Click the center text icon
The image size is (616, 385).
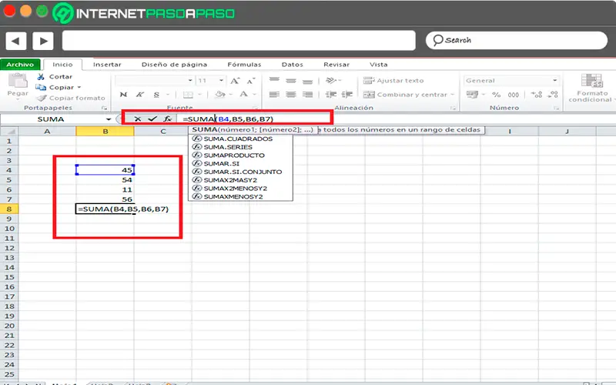tap(291, 94)
